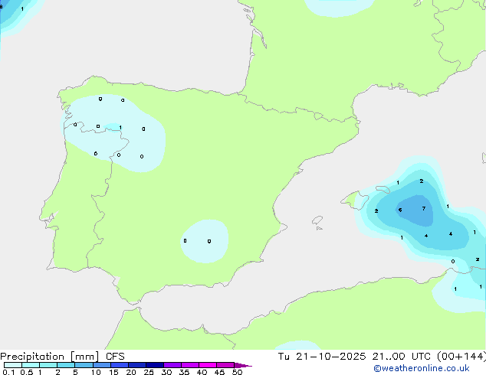Click the map value '7' east of Menorca
This screenshot has height=375, width=486.
click(424, 208)
